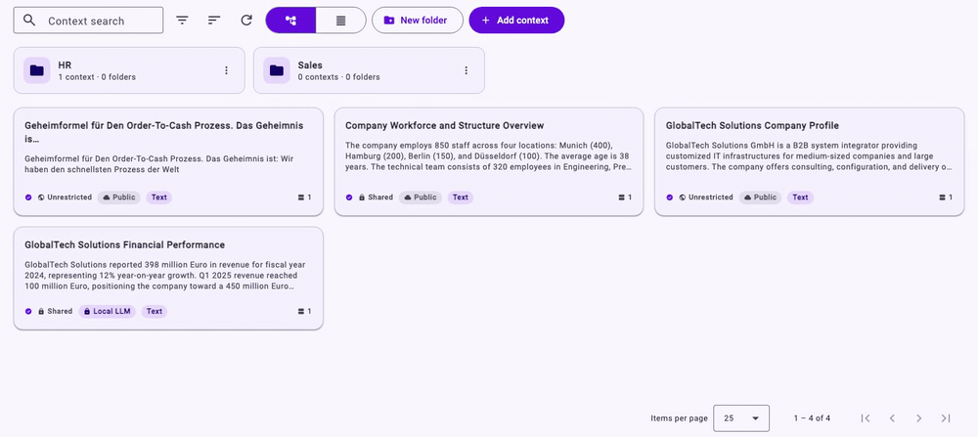Open the HR folder
The height and width of the screenshot is (437, 978).
(129, 70)
